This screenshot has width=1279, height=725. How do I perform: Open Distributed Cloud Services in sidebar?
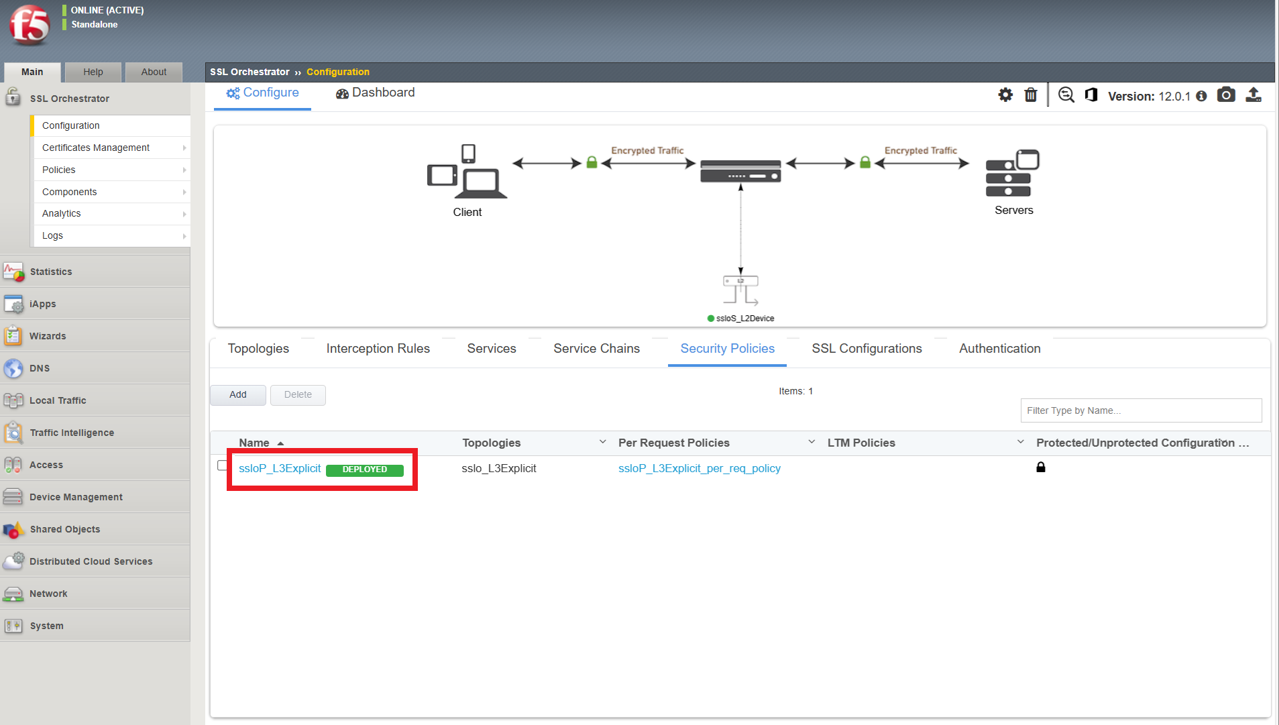[x=95, y=561]
